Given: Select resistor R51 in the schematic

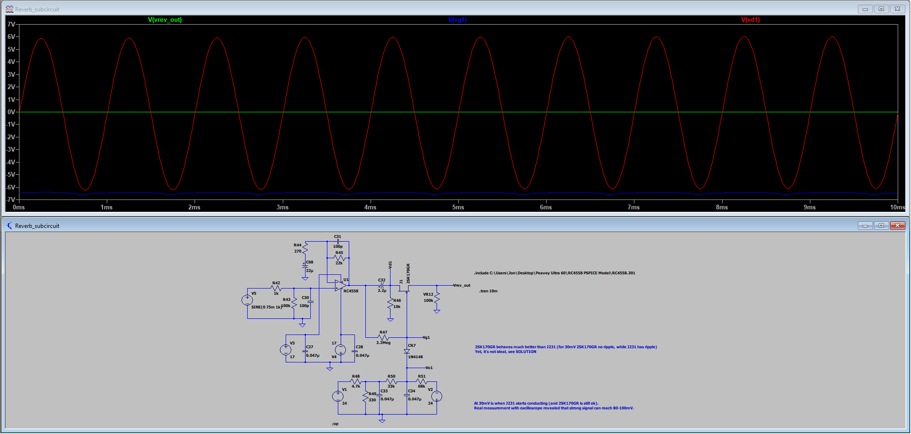Looking at the screenshot, I should pyautogui.click(x=422, y=381).
